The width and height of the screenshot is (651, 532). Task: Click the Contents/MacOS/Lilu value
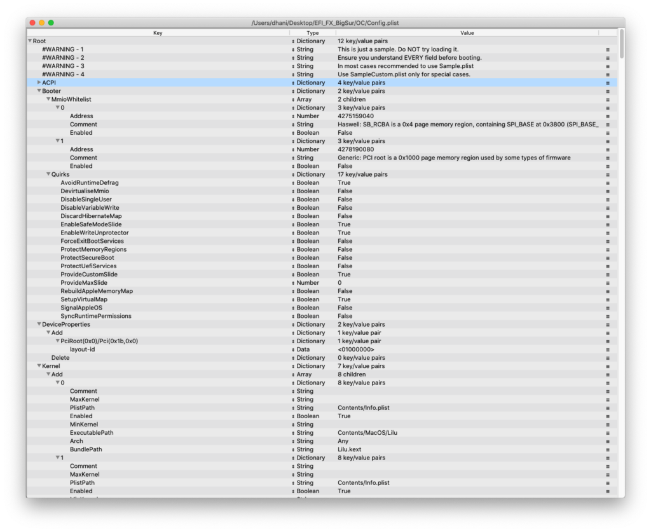tap(367, 433)
